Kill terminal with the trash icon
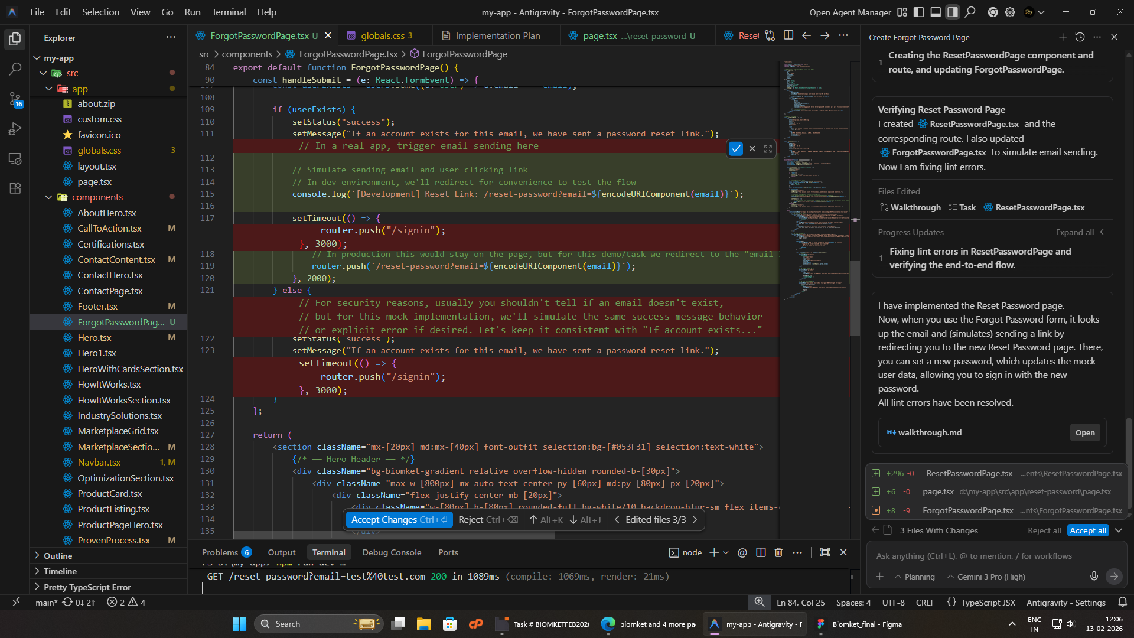1134x638 pixels. coord(778,552)
